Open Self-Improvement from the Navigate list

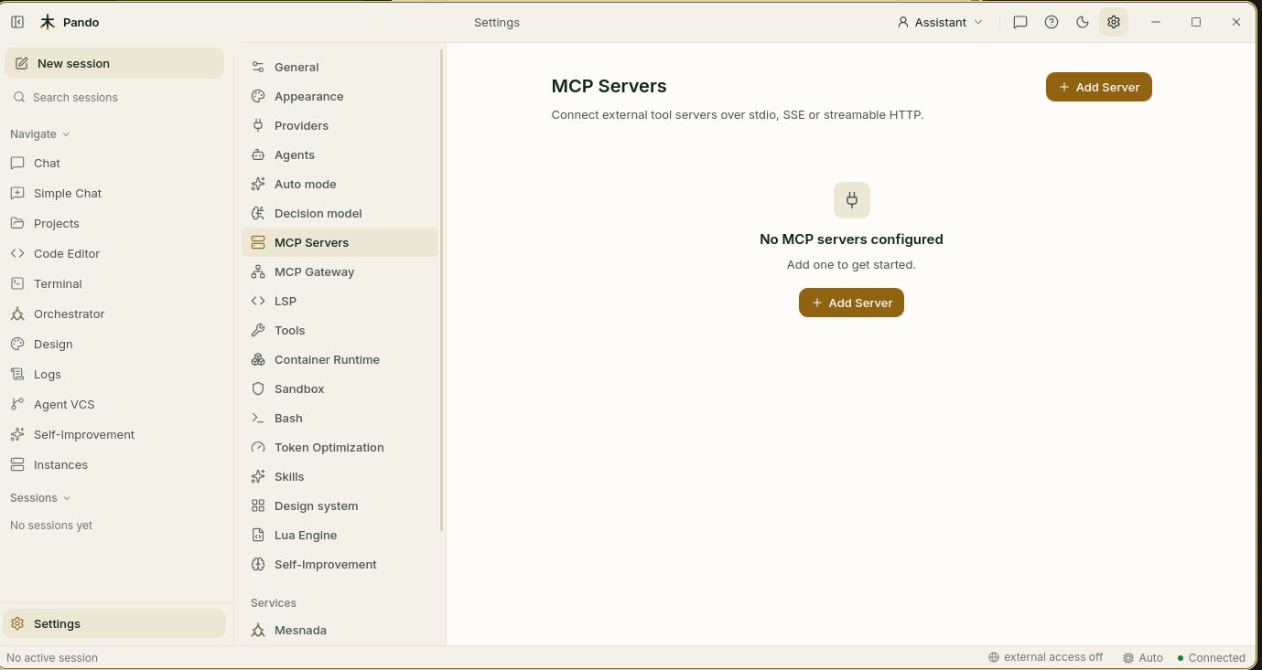114,434
